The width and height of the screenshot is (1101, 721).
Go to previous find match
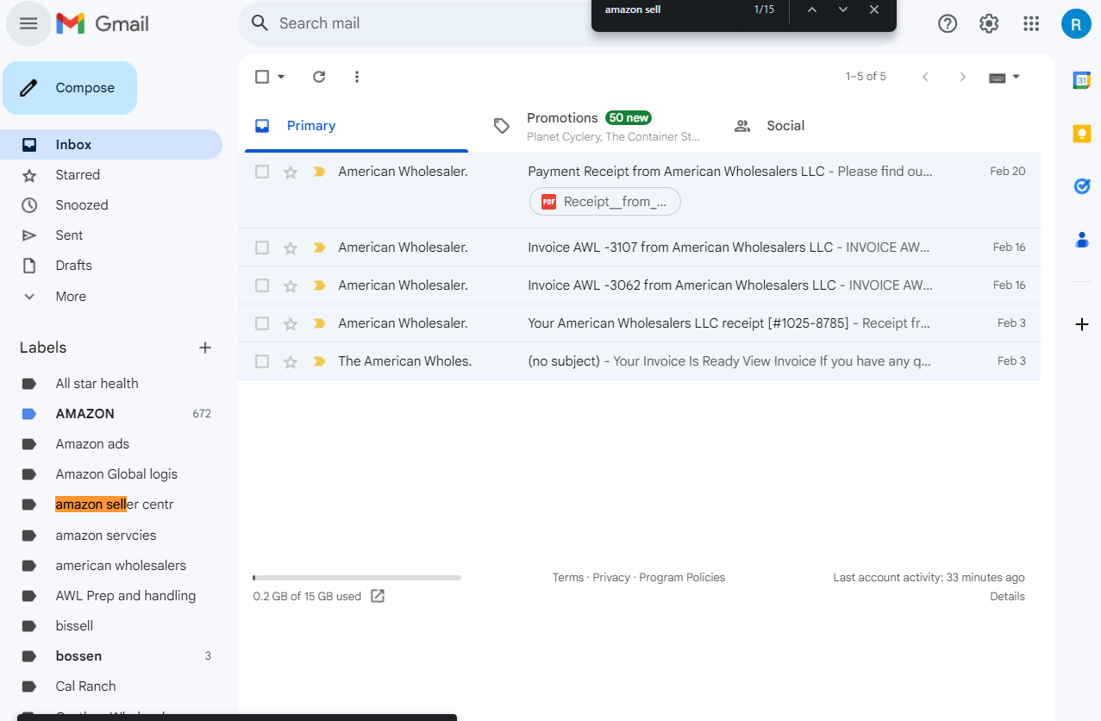pos(811,9)
